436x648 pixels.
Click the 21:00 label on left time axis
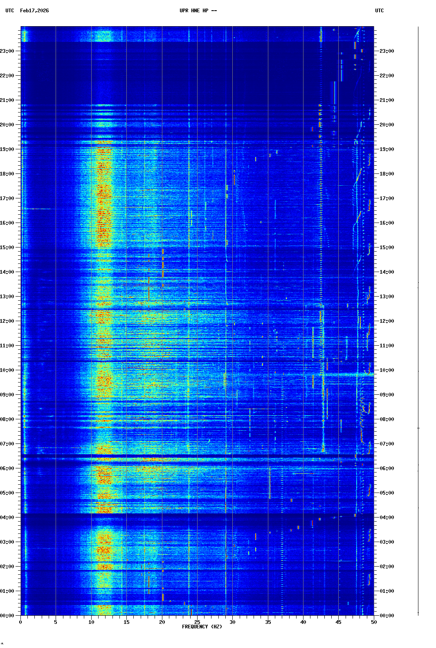pos(7,100)
